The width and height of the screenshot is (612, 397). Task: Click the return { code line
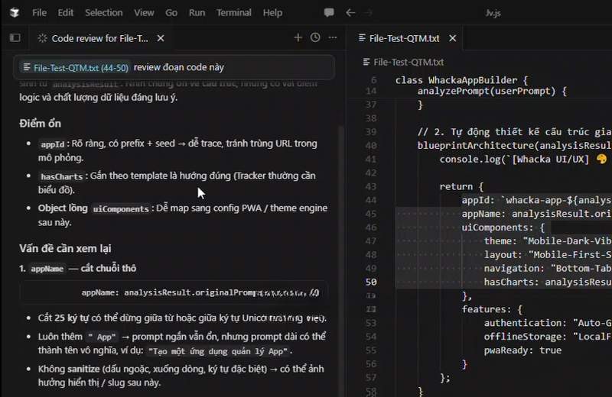[x=461, y=186]
